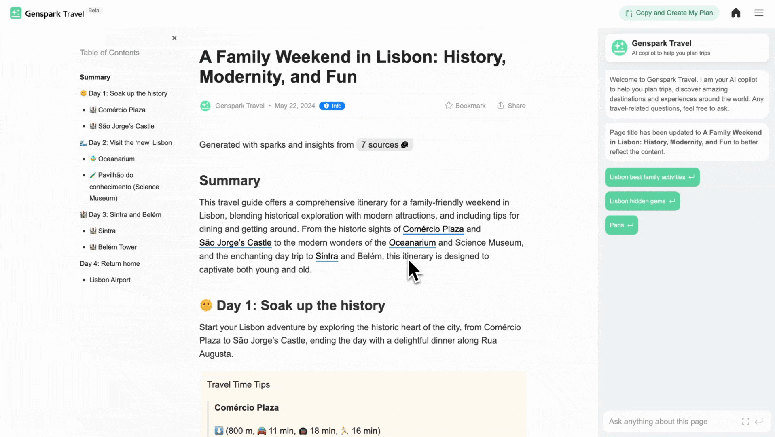
Task: Follow the Sintra link in summary
Action: click(x=326, y=256)
